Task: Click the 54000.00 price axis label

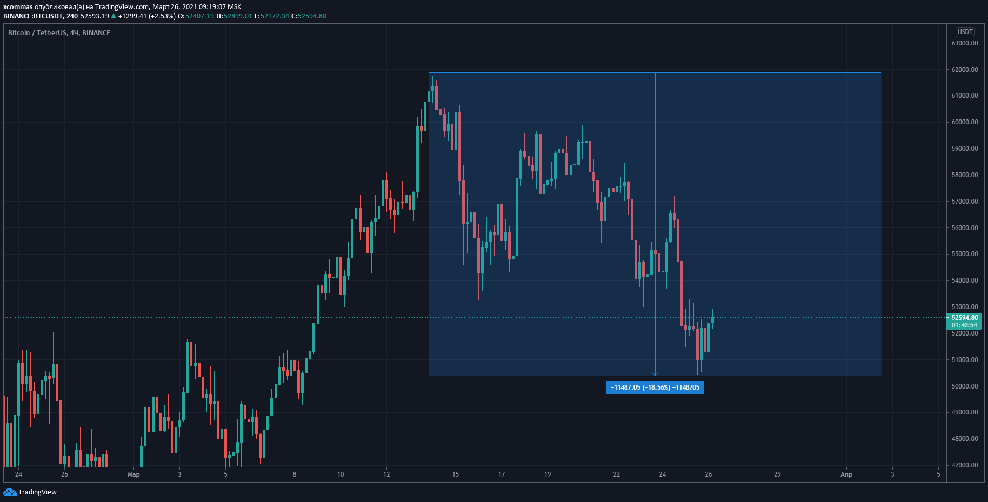Action: 965,280
